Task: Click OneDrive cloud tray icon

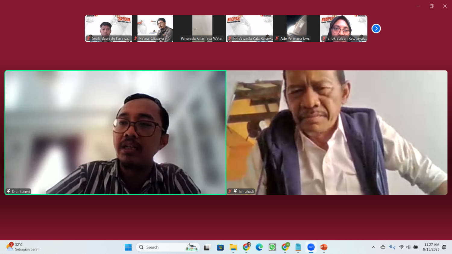Action: point(383,247)
